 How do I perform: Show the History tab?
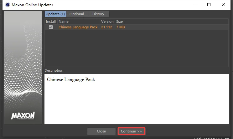98,14
